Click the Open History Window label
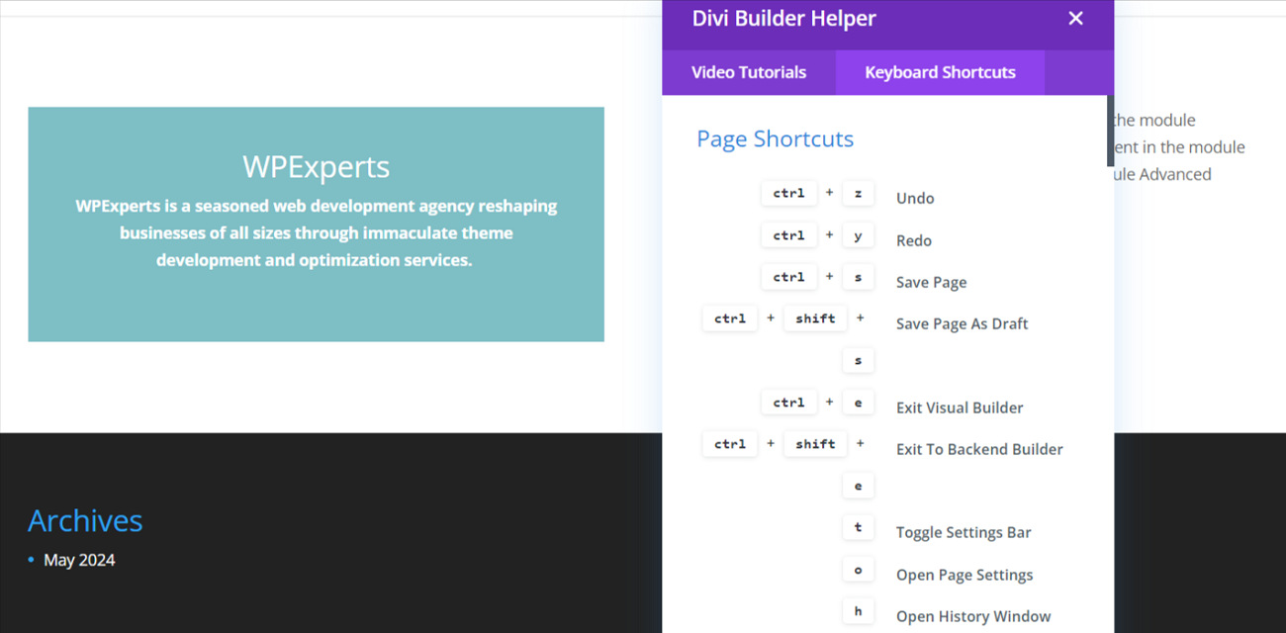This screenshot has width=1286, height=633. (973, 616)
